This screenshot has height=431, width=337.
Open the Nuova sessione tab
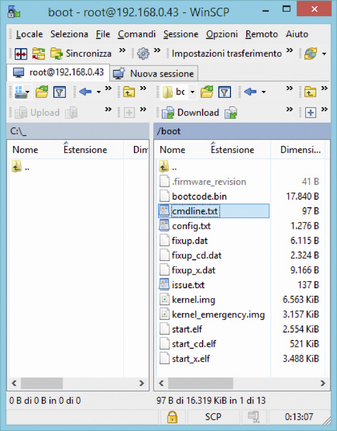click(154, 73)
